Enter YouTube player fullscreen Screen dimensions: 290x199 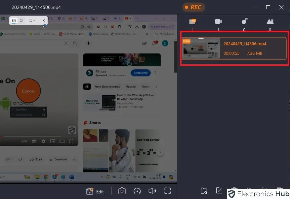coord(71,141)
